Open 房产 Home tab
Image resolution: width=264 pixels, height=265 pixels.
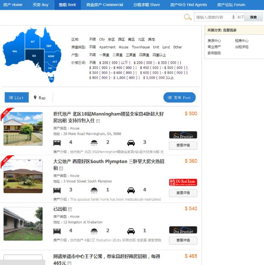13,5
